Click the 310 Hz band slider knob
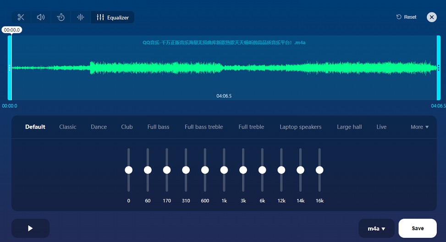The image size is (446, 242). [186, 170]
